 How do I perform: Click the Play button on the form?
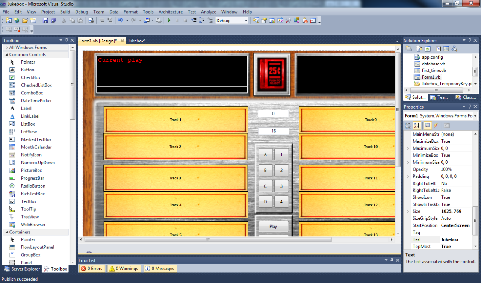(x=273, y=227)
